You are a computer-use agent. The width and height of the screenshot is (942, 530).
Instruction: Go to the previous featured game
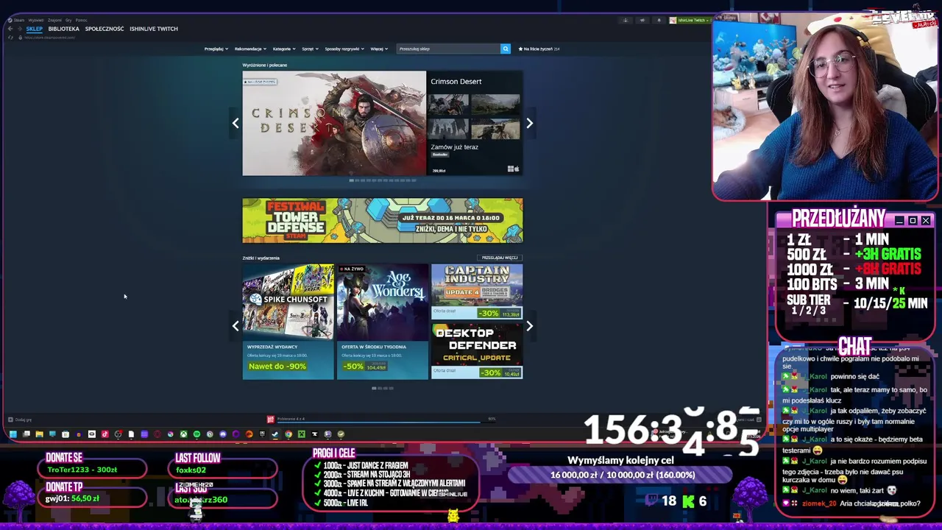(x=235, y=124)
